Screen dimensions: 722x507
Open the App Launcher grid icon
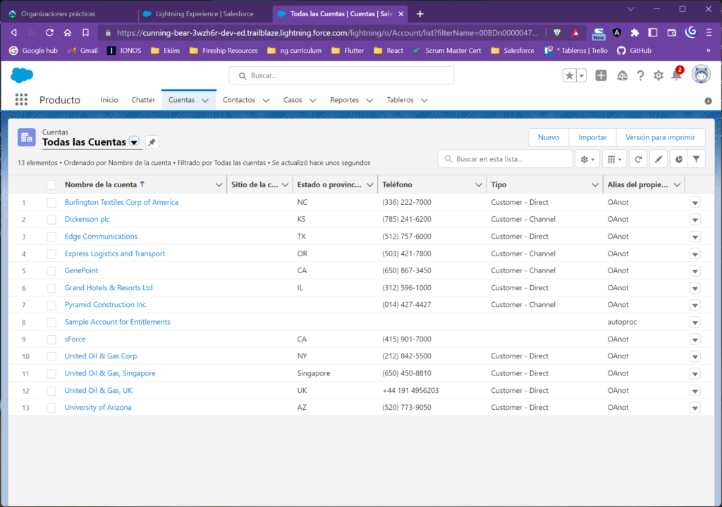pyautogui.click(x=21, y=99)
